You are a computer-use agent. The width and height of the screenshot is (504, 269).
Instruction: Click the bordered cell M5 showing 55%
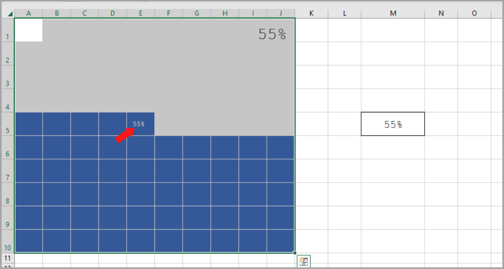click(x=393, y=124)
